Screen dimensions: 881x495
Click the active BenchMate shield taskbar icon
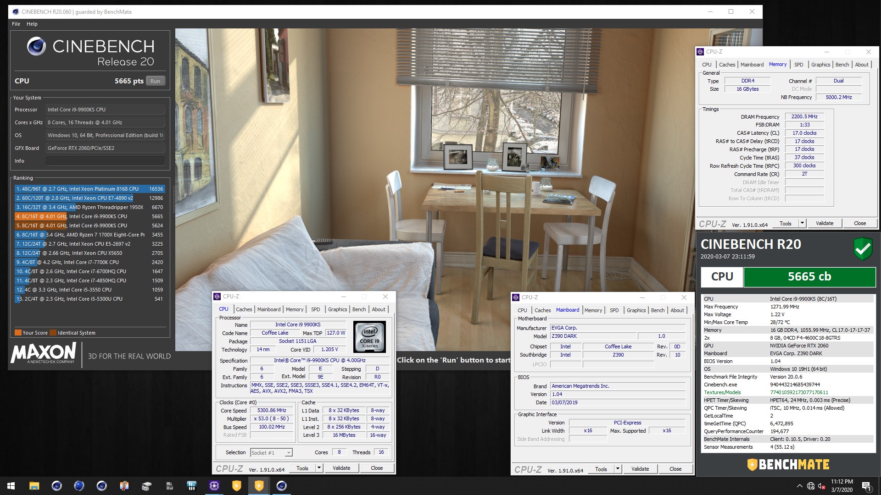pos(259,486)
